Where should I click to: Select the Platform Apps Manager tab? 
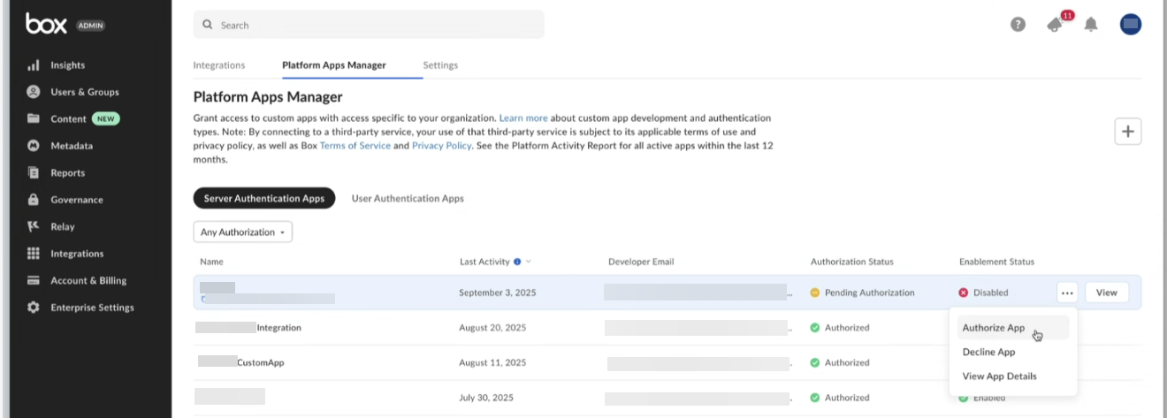pos(334,65)
